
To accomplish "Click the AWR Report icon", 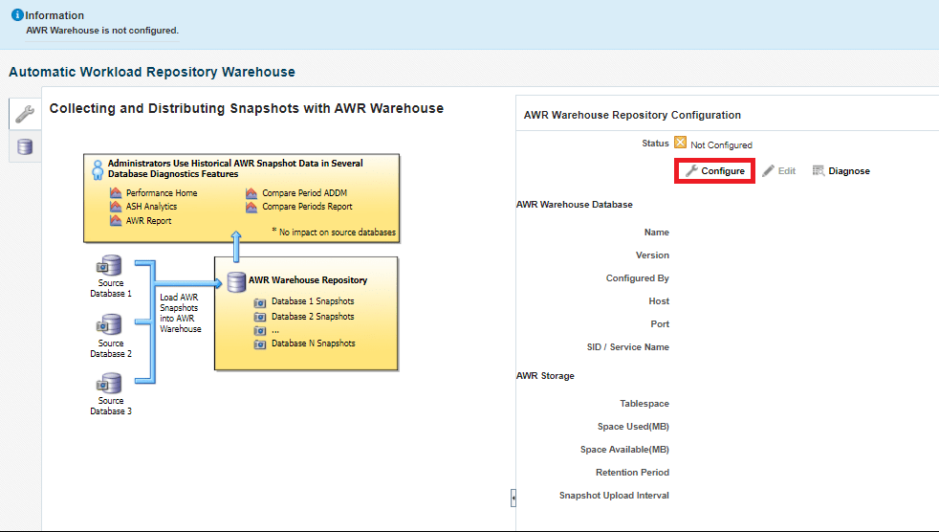I will (x=116, y=221).
